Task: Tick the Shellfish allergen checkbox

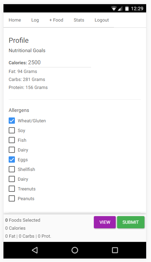Action: (x=12, y=169)
